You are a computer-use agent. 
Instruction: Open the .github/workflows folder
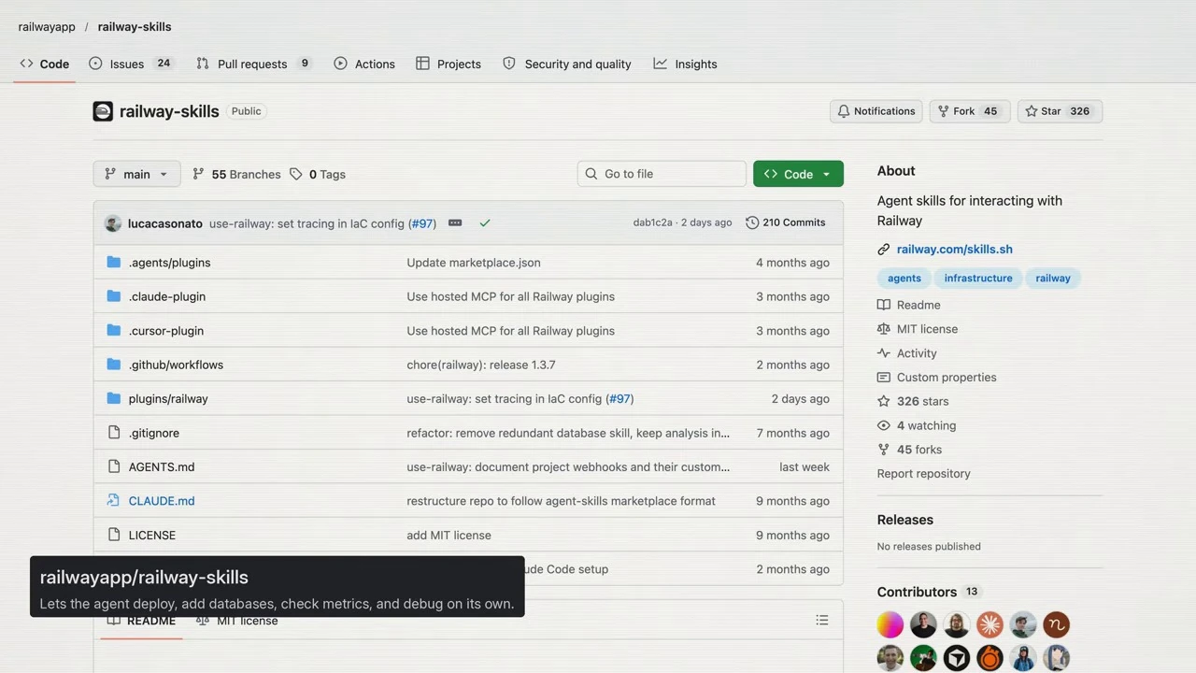point(176,365)
